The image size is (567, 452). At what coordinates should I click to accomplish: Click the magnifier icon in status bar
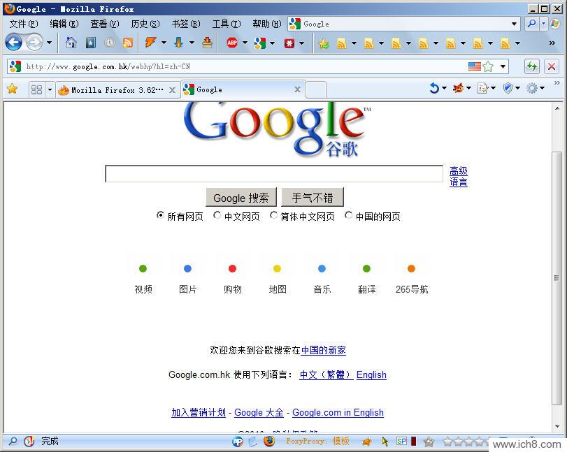click(13, 441)
